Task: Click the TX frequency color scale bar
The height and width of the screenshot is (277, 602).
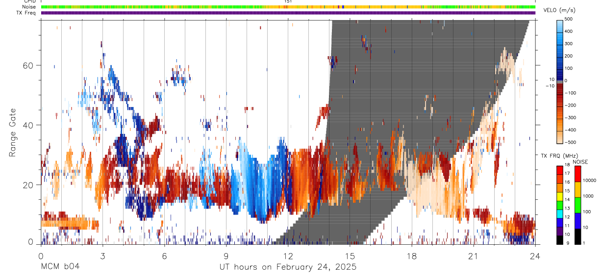Action: pos(560,205)
